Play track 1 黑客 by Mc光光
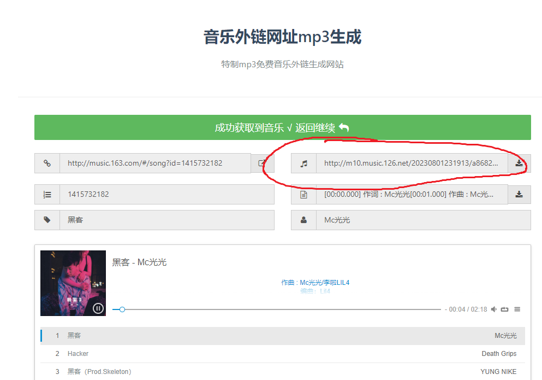Screen dimensions: 542x380 (x=282, y=336)
